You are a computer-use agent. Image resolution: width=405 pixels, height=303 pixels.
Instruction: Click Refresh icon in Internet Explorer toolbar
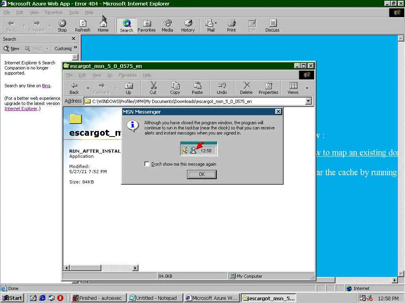pos(83,26)
